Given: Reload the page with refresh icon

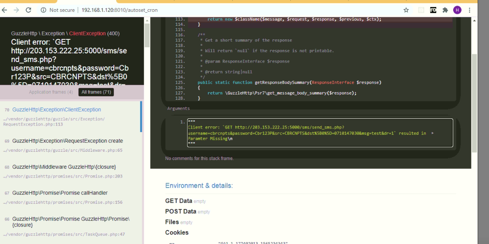Looking at the screenshot, I should click(28, 10).
